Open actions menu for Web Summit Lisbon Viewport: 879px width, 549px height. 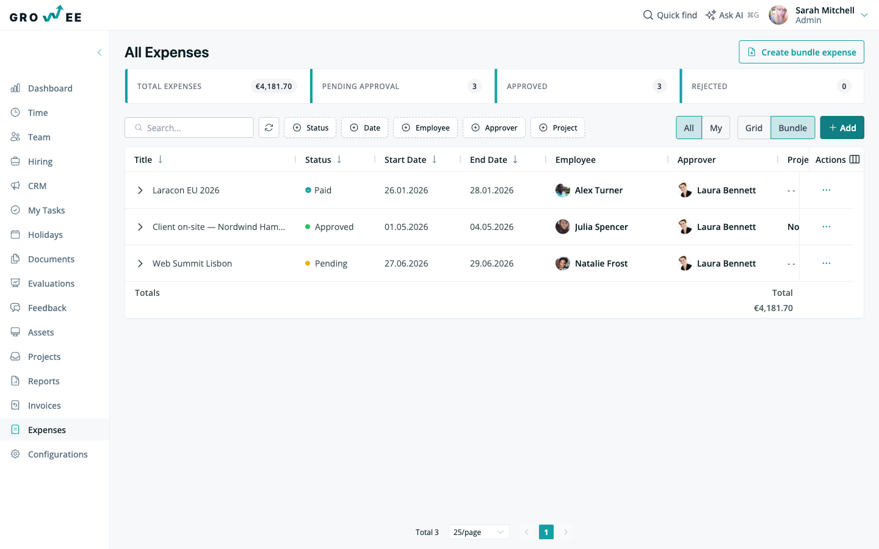coord(827,263)
